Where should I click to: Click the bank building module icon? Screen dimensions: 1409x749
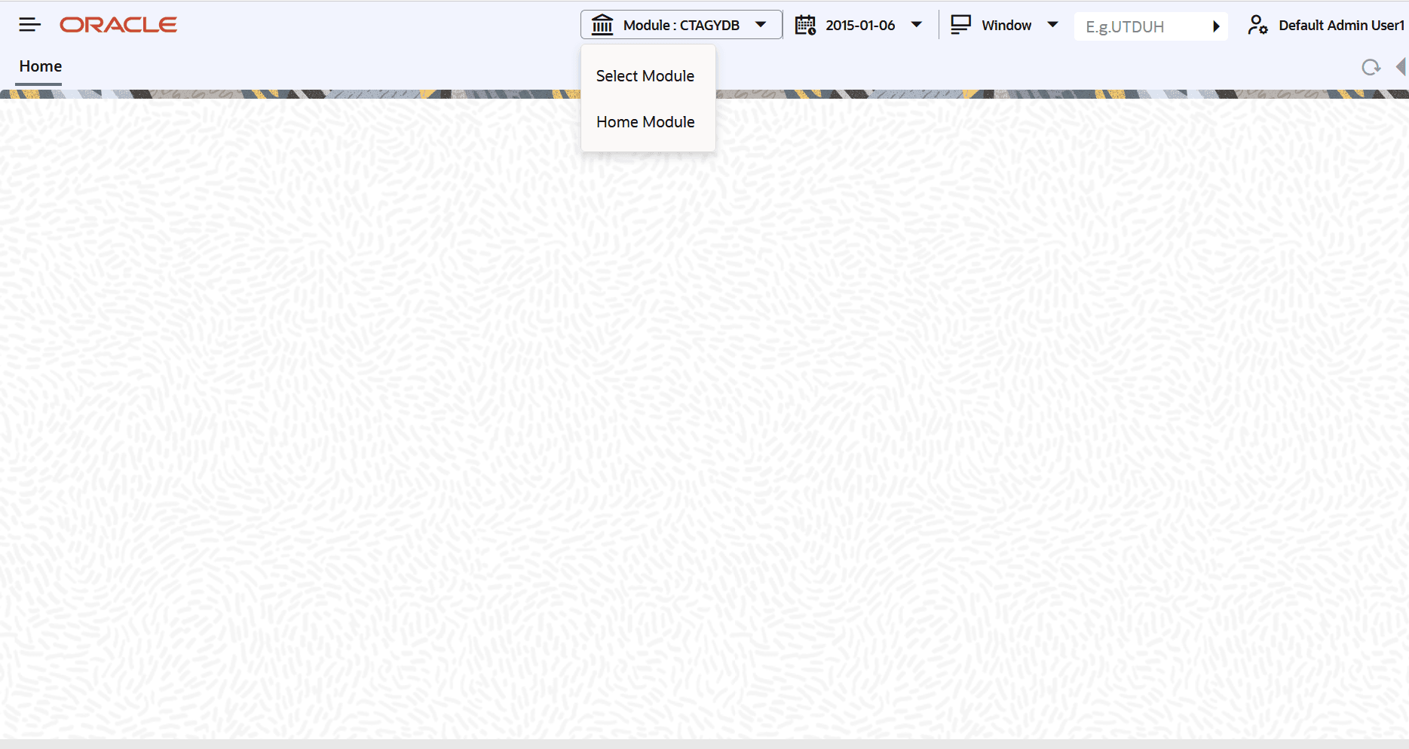pyautogui.click(x=602, y=25)
